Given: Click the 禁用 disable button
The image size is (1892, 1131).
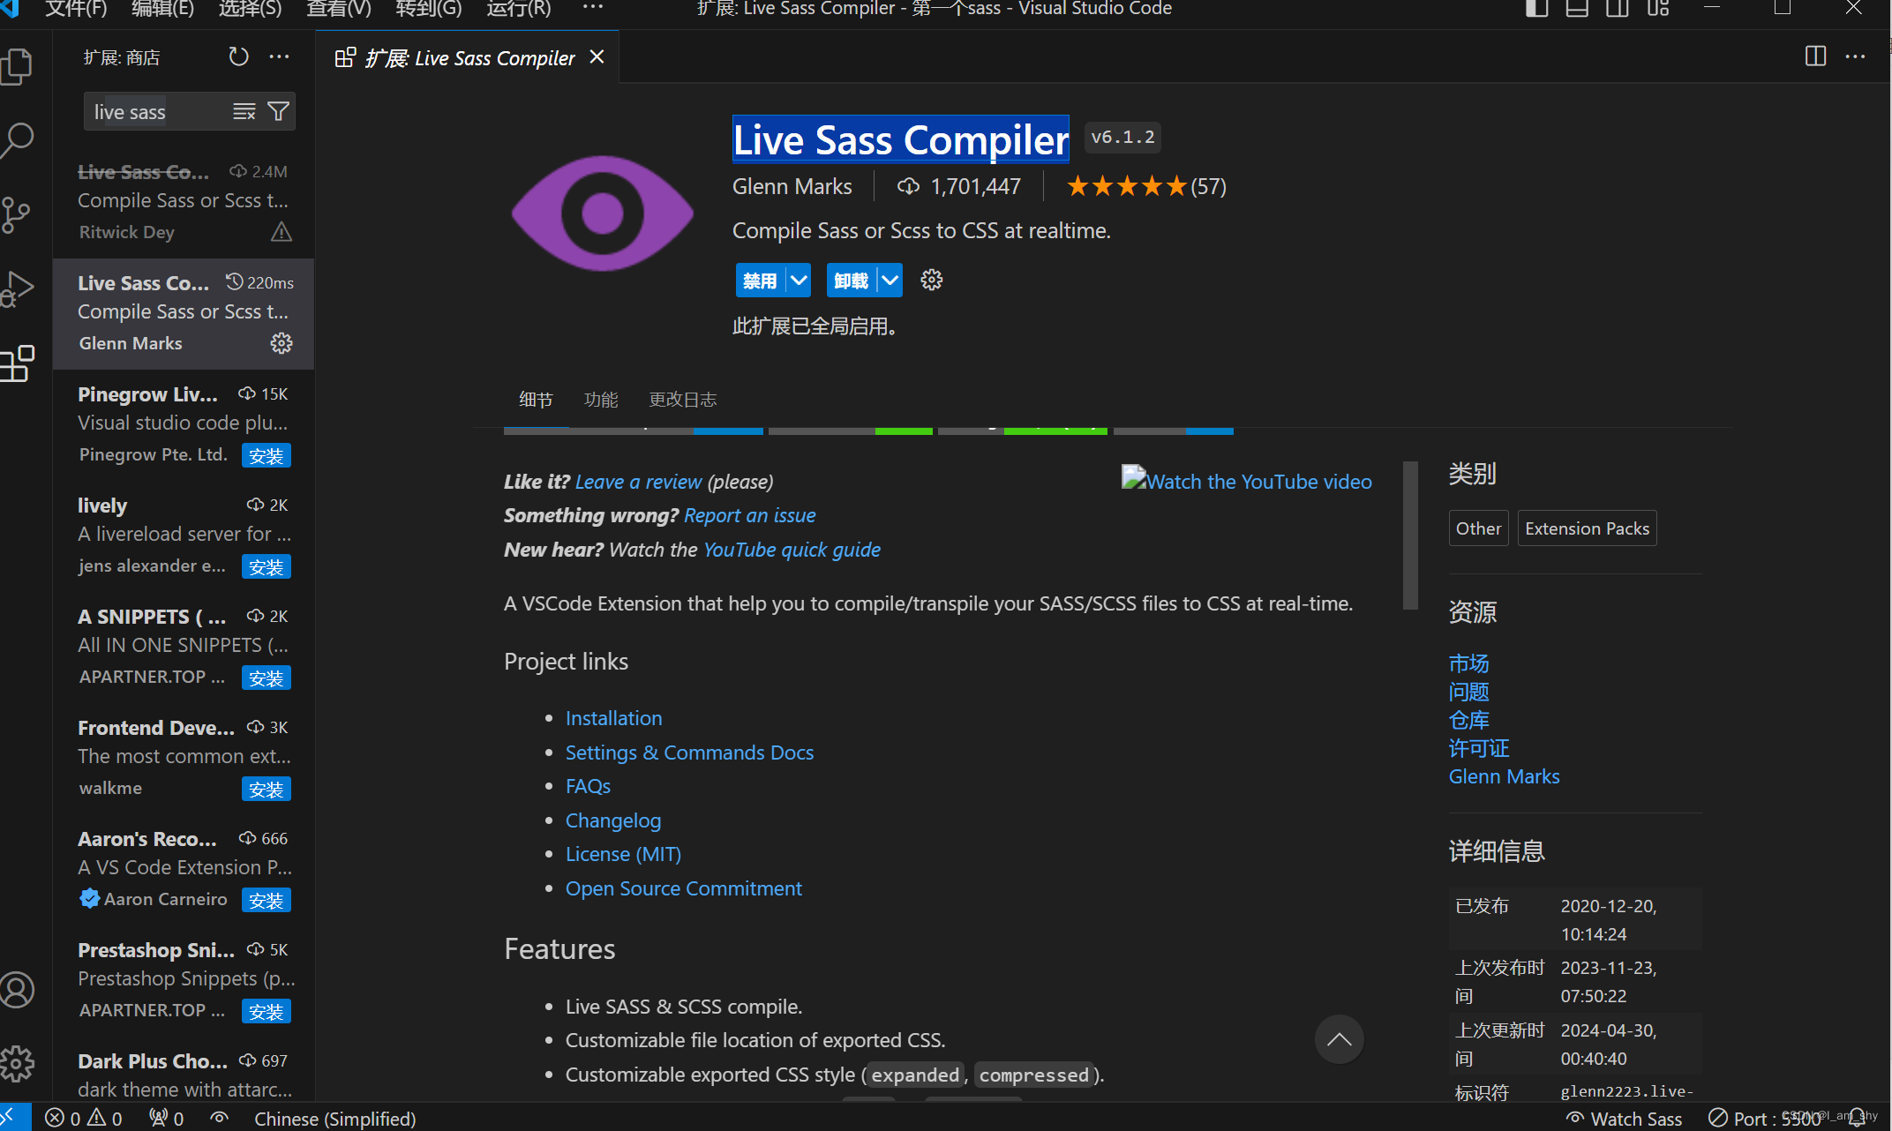Looking at the screenshot, I should (x=760, y=281).
